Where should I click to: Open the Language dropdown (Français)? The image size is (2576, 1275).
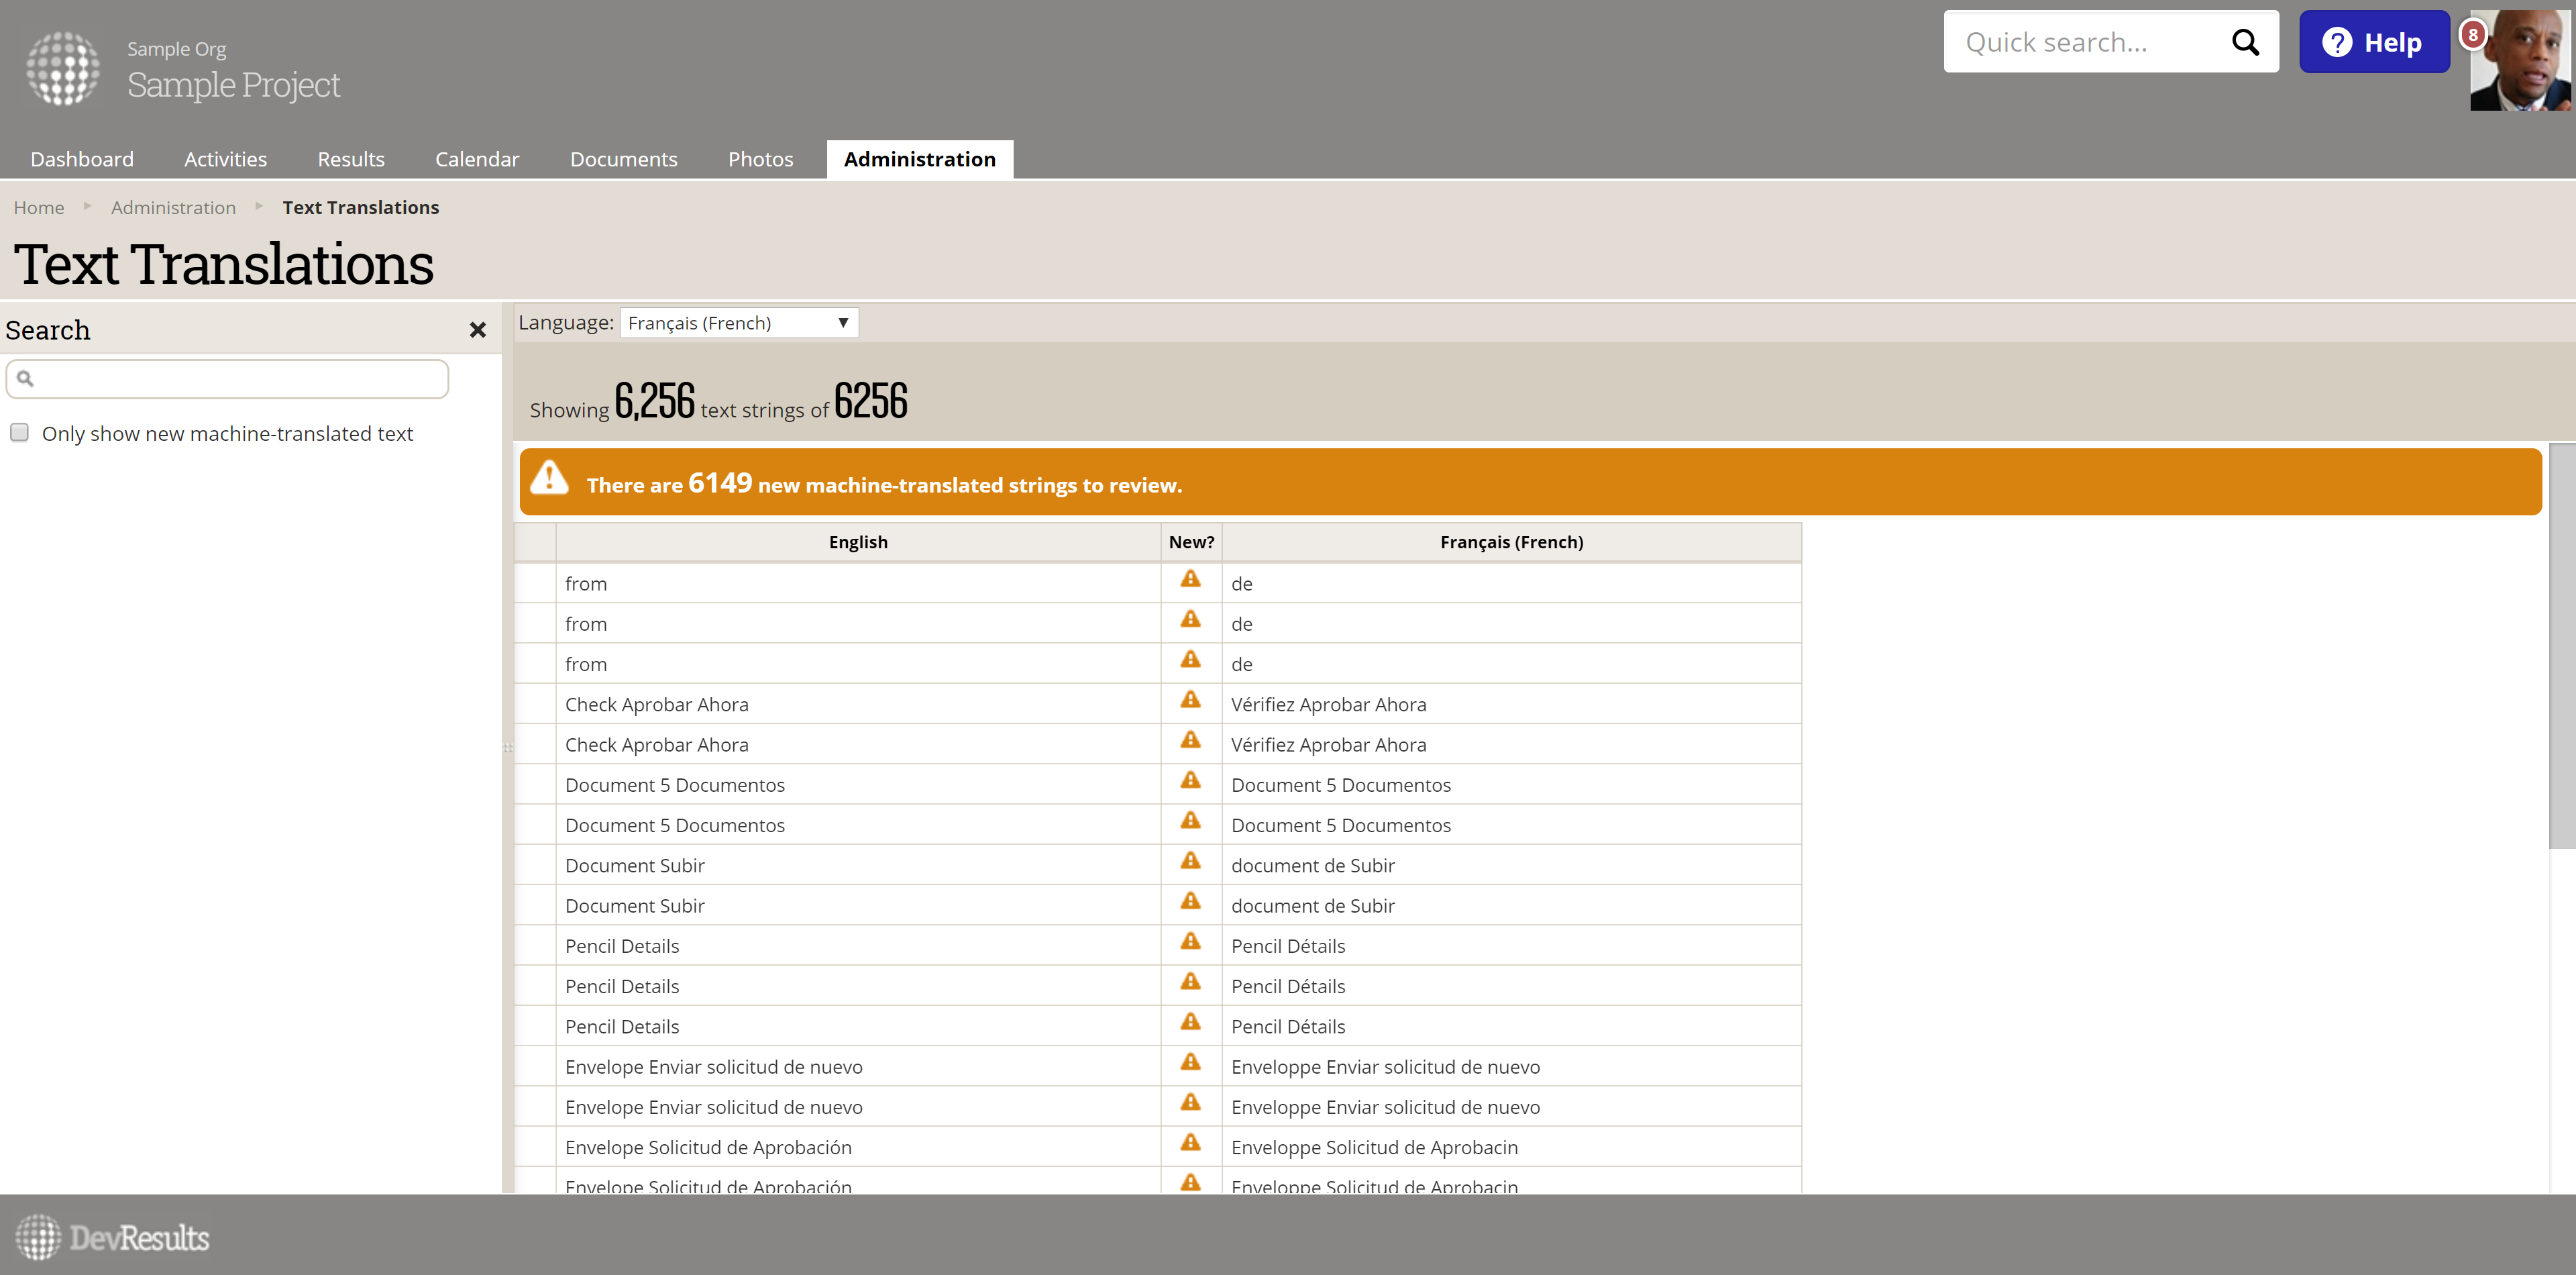point(738,323)
